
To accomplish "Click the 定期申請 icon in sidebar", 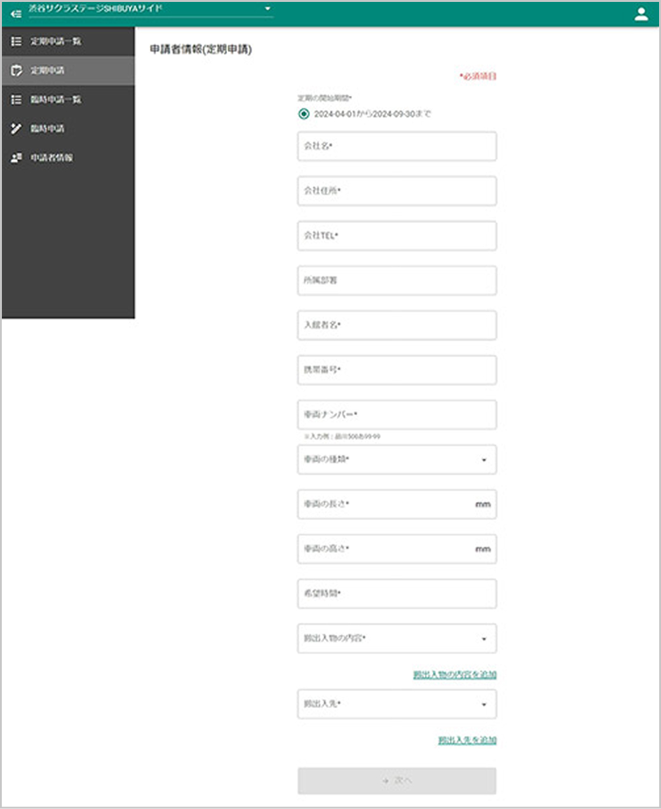I will tap(17, 71).
